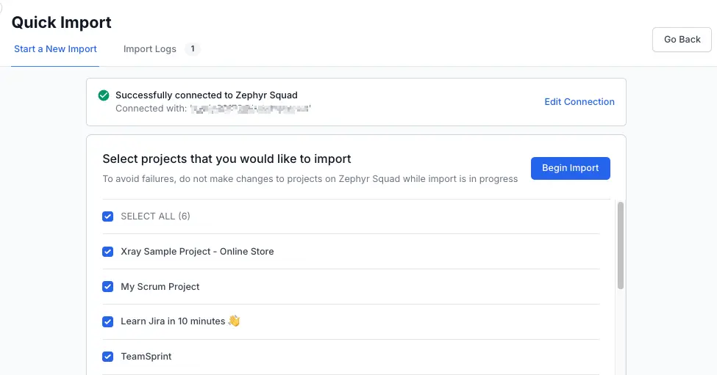Uncheck the Learn Jira in 10 minutes checkbox
This screenshot has height=375, width=717.
108,321
